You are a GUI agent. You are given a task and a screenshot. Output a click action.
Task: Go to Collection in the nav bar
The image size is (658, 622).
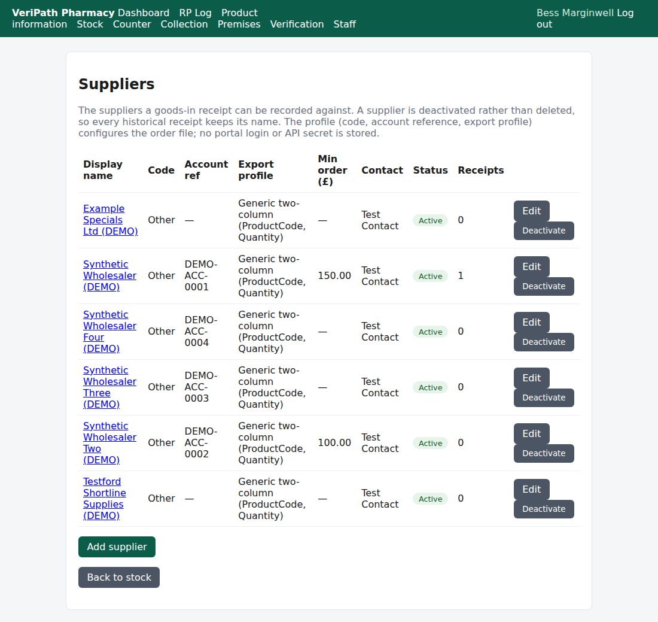pos(184,24)
